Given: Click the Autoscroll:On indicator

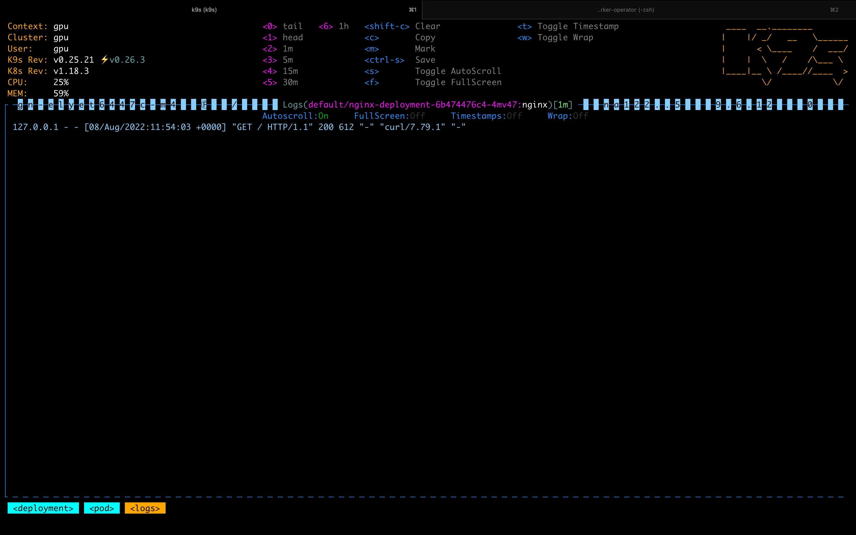Looking at the screenshot, I should click(x=295, y=116).
